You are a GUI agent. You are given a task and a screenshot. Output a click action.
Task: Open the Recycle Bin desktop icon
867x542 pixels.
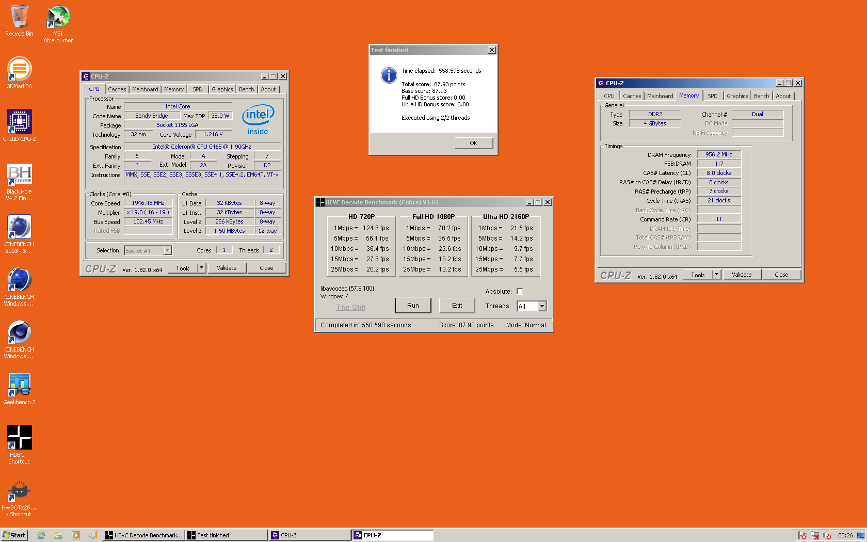19,21
